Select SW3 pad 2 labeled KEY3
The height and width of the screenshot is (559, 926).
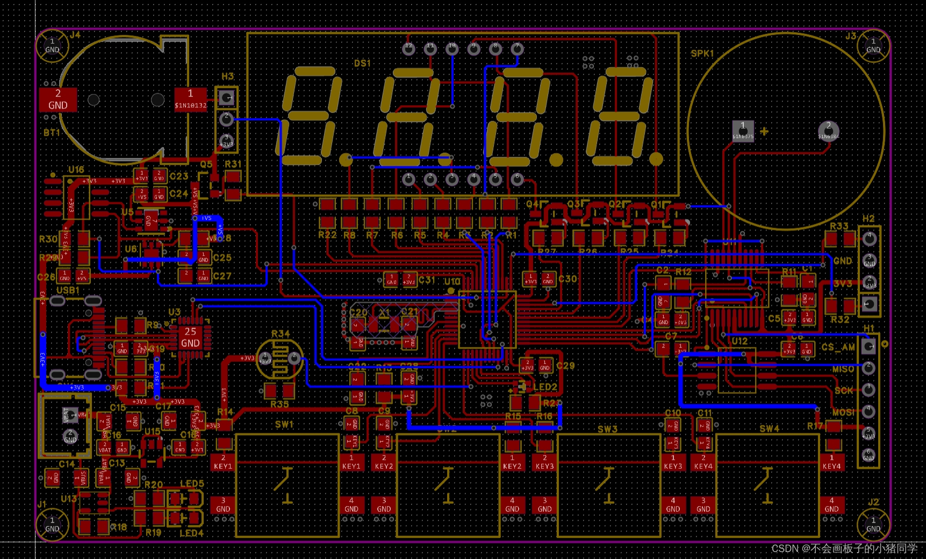(544, 463)
